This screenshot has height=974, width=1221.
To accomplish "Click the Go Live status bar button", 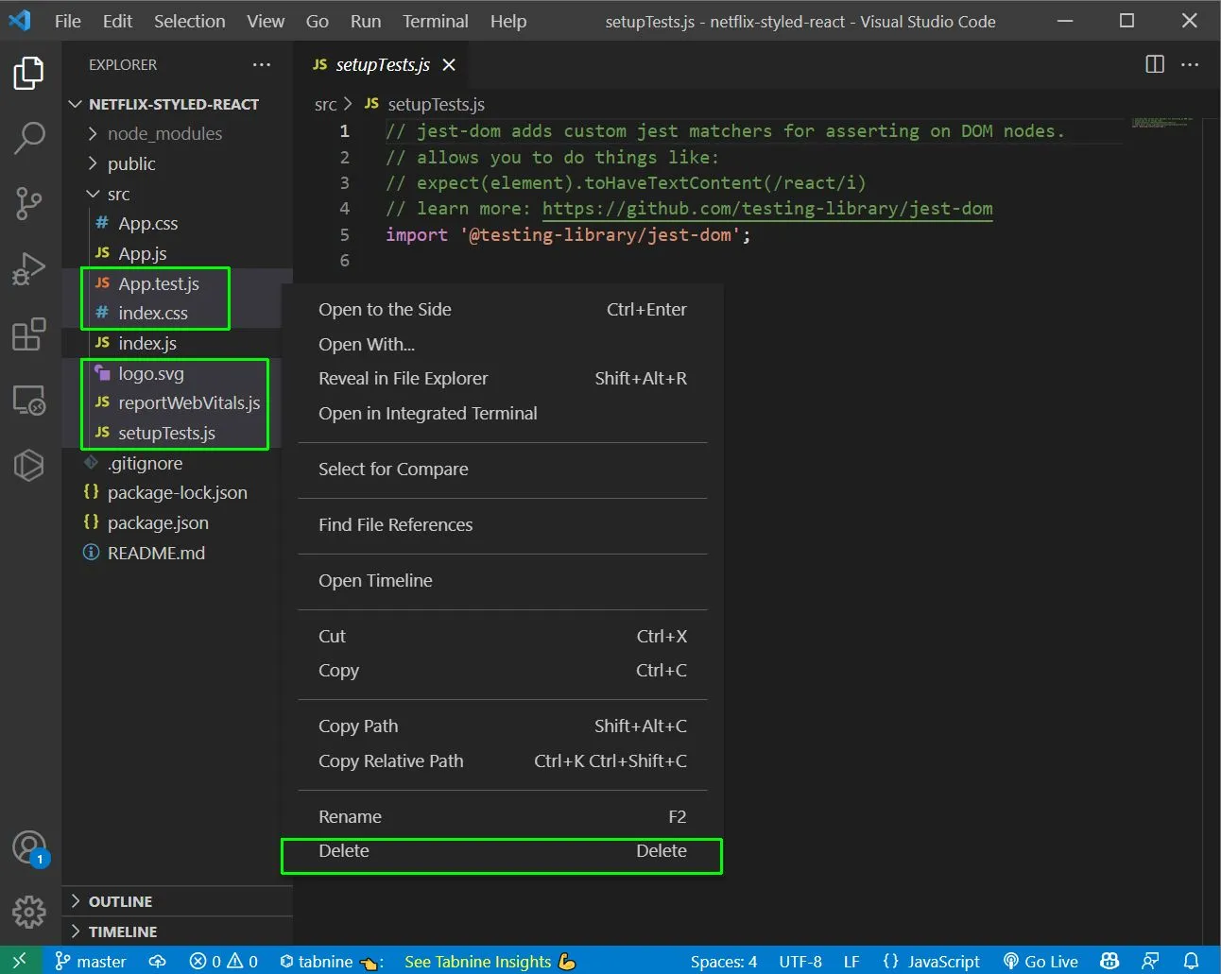I will coord(1040,961).
